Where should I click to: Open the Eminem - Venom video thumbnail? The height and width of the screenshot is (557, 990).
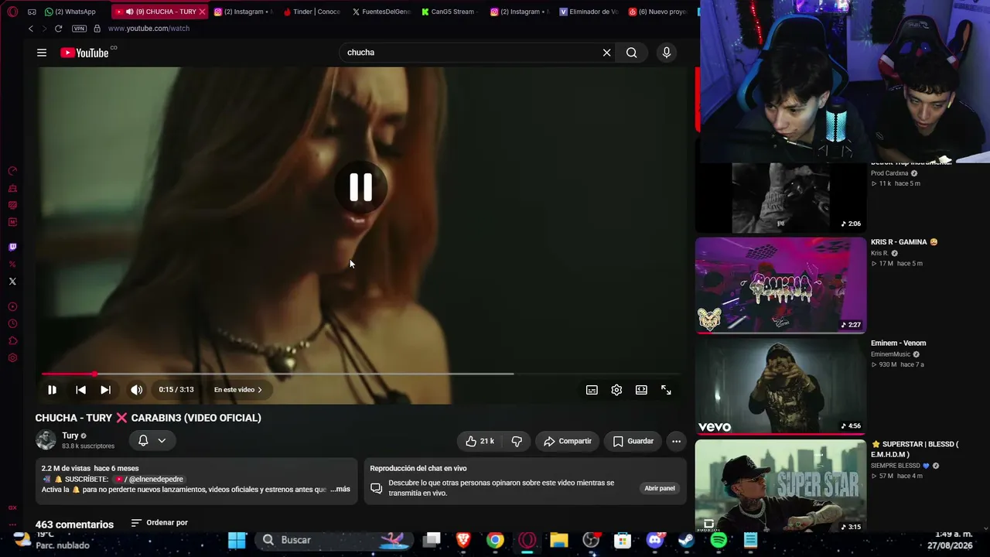(x=780, y=386)
